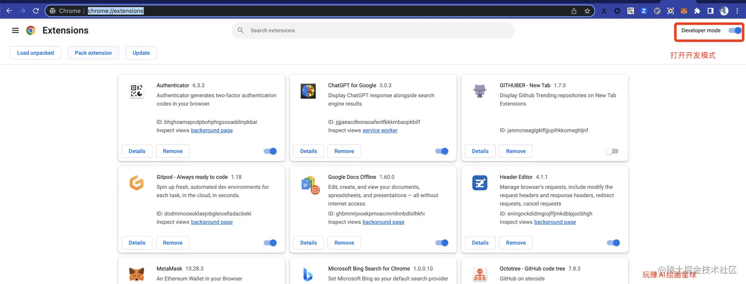Open the scissors extension in toolbar
Screen dimensions: 746x284
pyautogui.click(x=604, y=11)
